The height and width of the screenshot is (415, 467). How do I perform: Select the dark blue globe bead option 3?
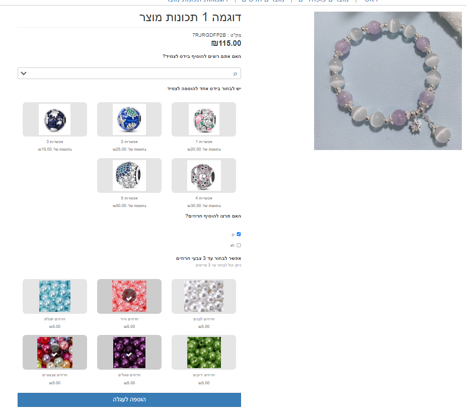pyautogui.click(x=55, y=119)
